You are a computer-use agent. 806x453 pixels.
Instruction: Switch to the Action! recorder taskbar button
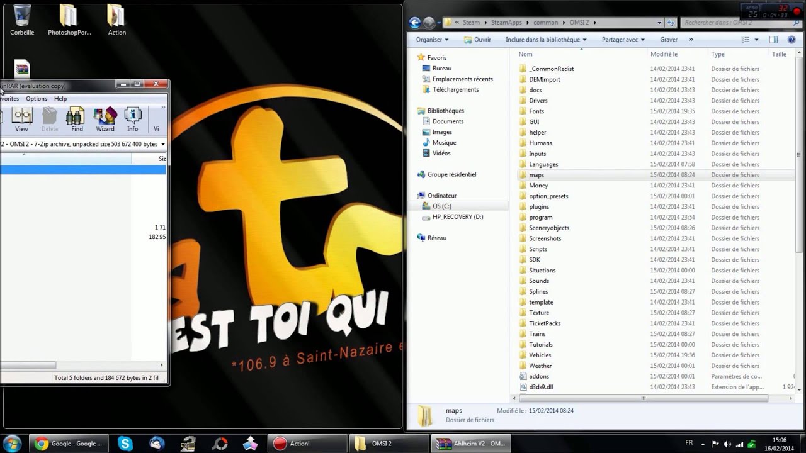pos(307,444)
